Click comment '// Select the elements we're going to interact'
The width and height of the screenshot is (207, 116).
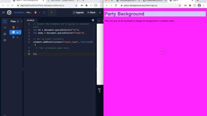pyautogui.click(x=61, y=24)
